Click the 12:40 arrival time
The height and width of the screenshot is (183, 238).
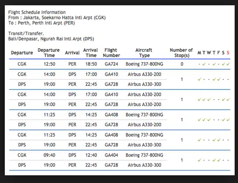91,155
